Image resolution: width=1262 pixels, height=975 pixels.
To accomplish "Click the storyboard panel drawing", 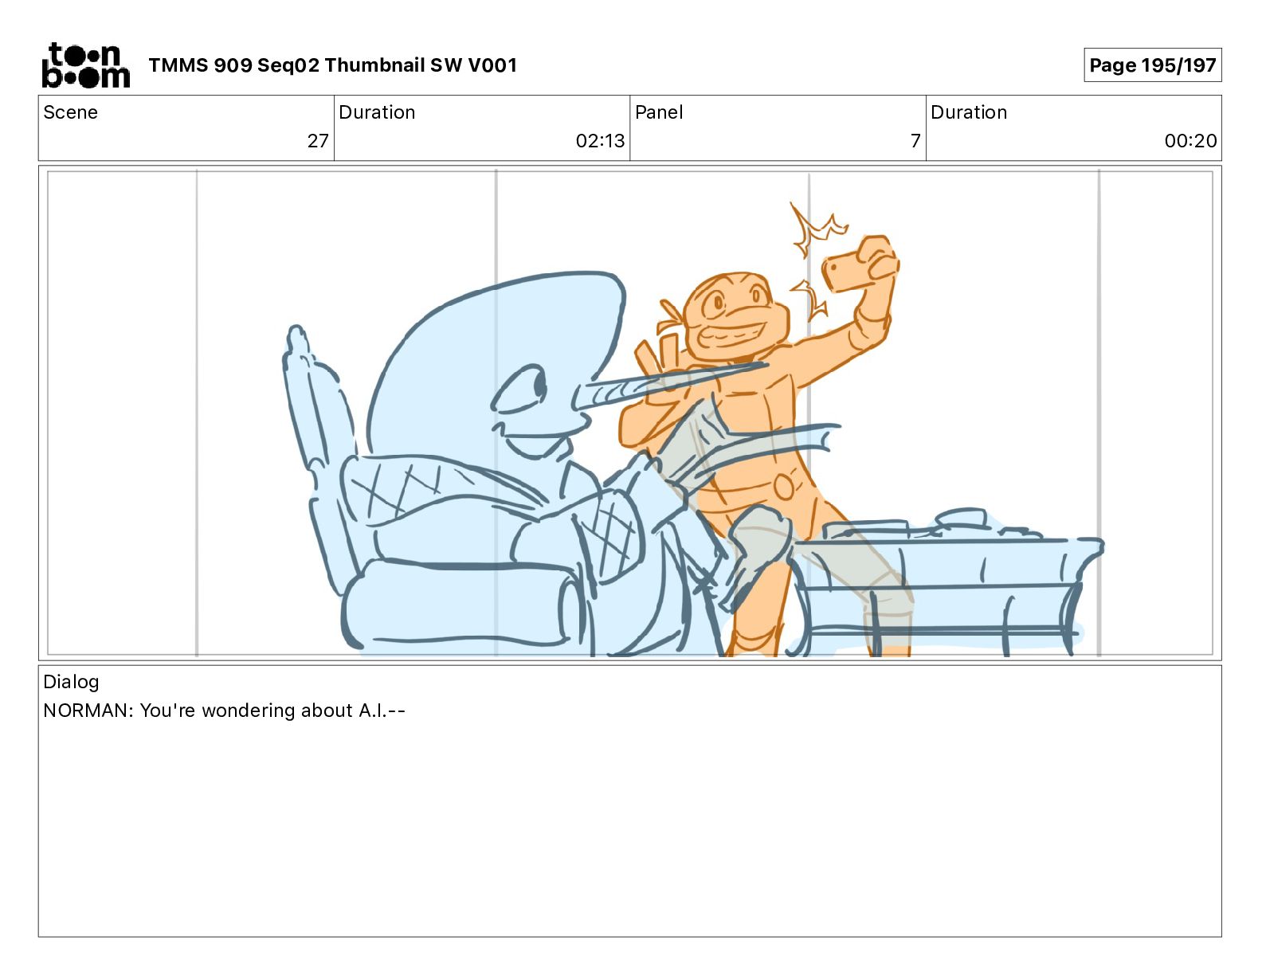I will pyautogui.click(x=629, y=413).
